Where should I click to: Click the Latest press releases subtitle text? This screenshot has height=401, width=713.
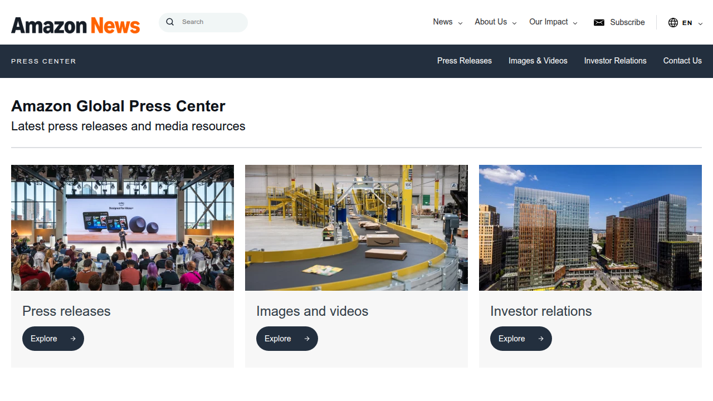[x=128, y=126]
